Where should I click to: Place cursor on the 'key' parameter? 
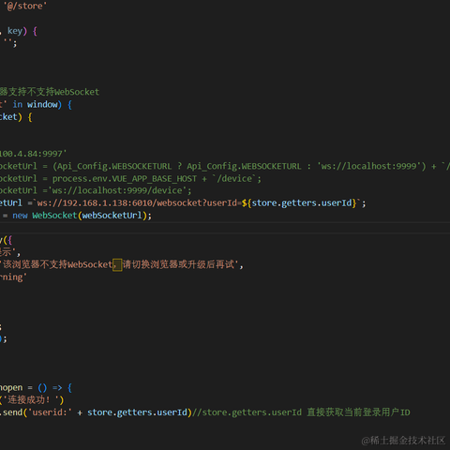(x=15, y=31)
